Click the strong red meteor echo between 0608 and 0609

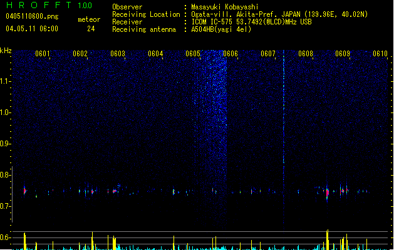(x=328, y=192)
